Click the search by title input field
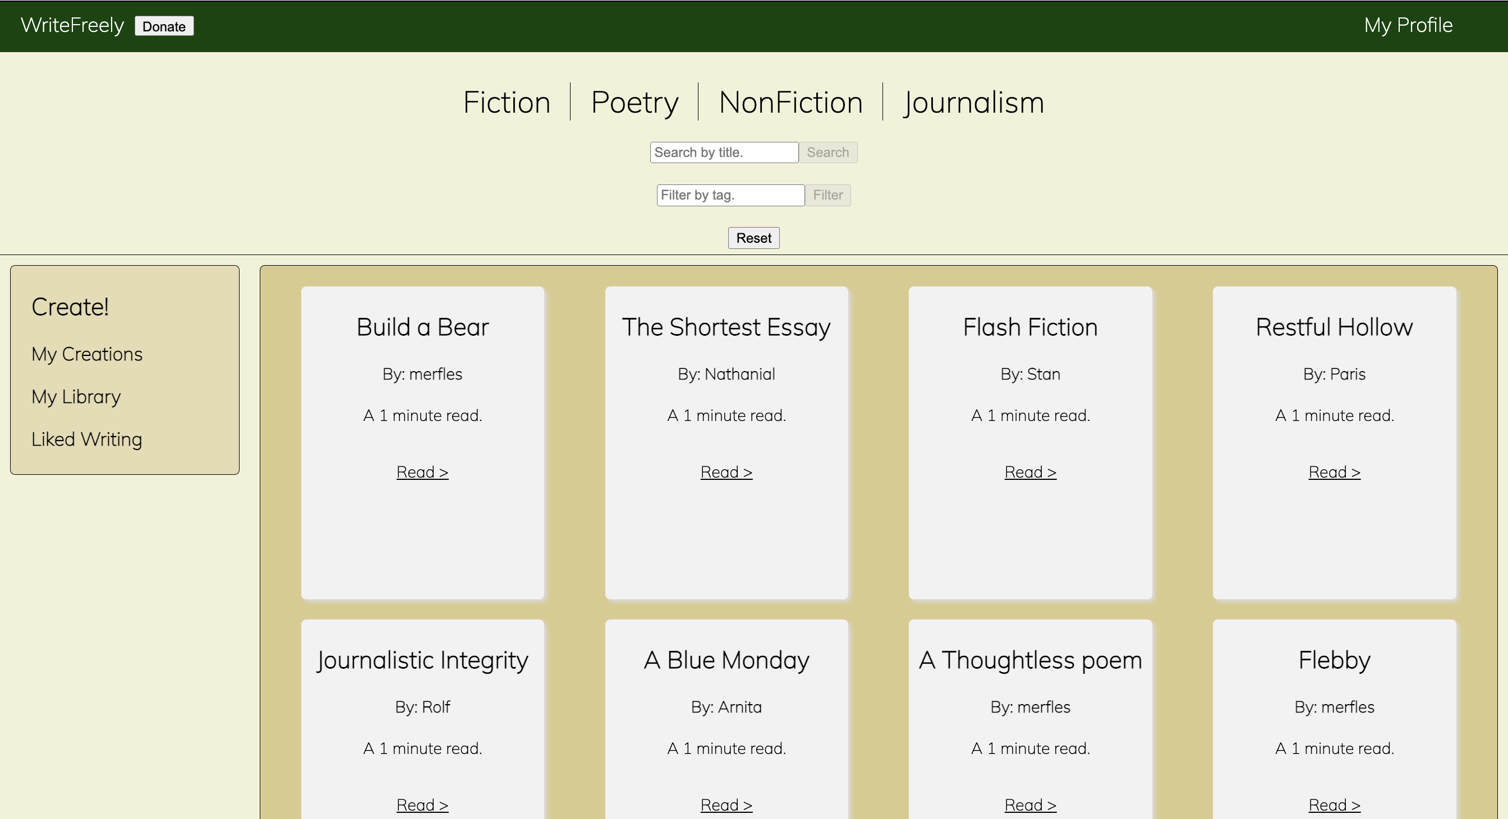 click(x=724, y=152)
